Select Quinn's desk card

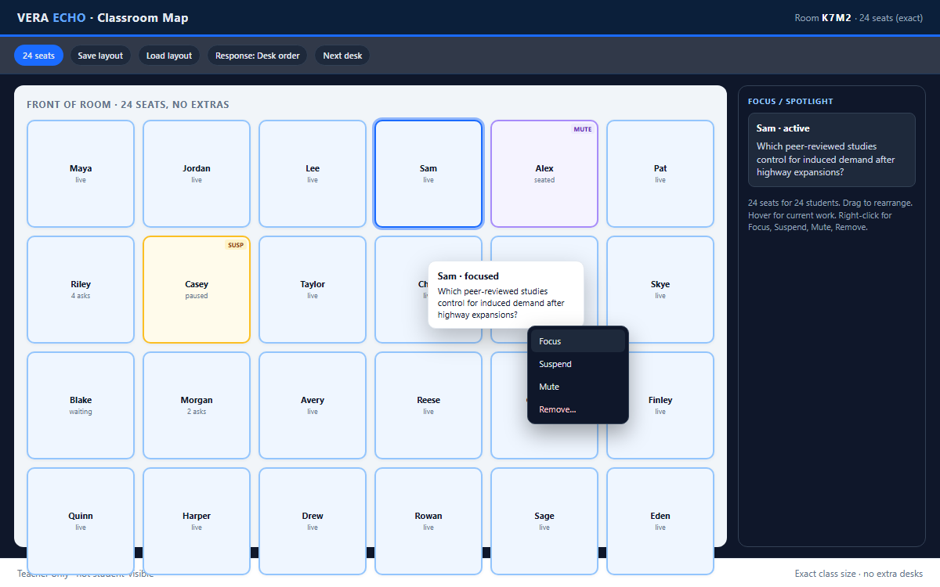[x=81, y=521]
